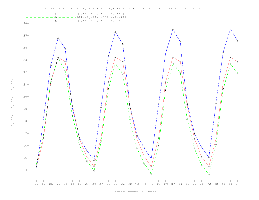Click x-axis forecast hour label 66
This screenshot has width=259, height=200.
(195, 184)
